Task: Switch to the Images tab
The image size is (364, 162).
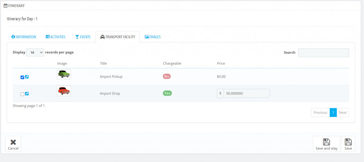Action: [x=152, y=37]
